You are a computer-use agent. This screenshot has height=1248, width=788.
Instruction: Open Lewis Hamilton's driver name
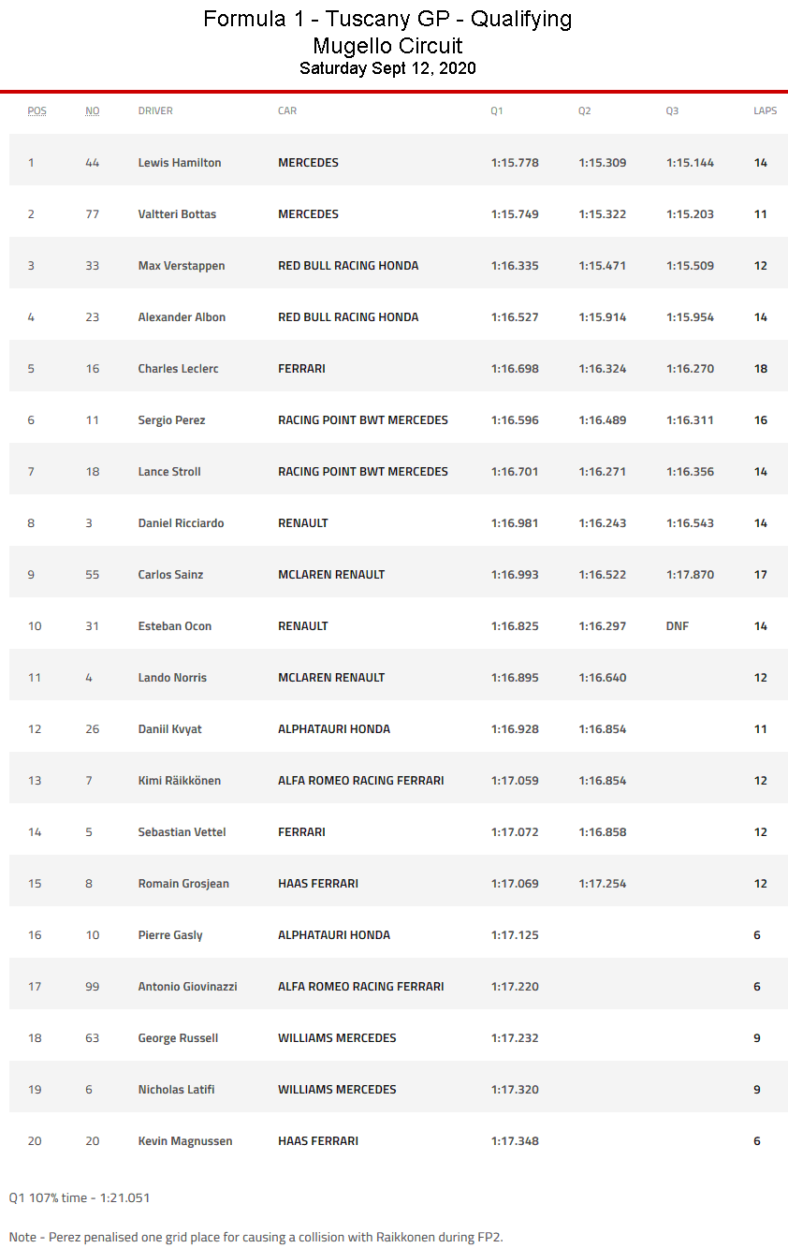click(x=180, y=163)
